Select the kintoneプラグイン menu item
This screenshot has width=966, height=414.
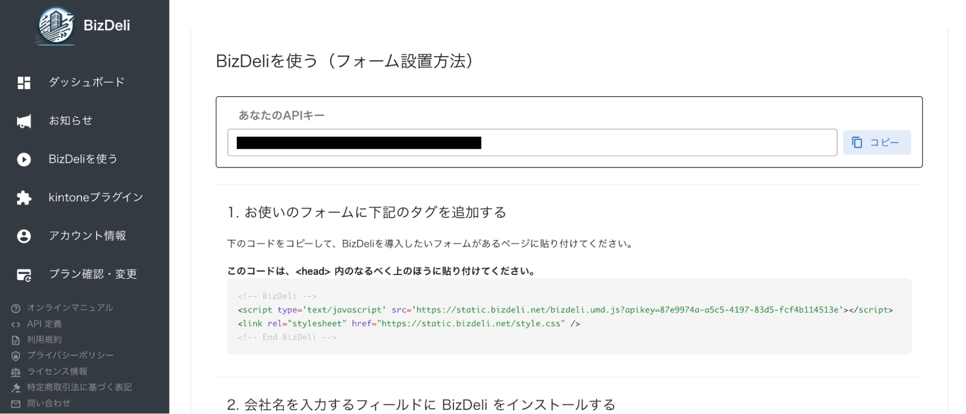[x=96, y=197]
